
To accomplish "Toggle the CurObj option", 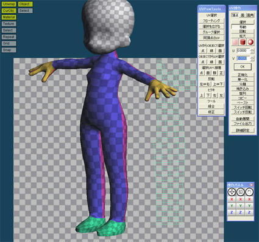I will click(x=9, y=10).
